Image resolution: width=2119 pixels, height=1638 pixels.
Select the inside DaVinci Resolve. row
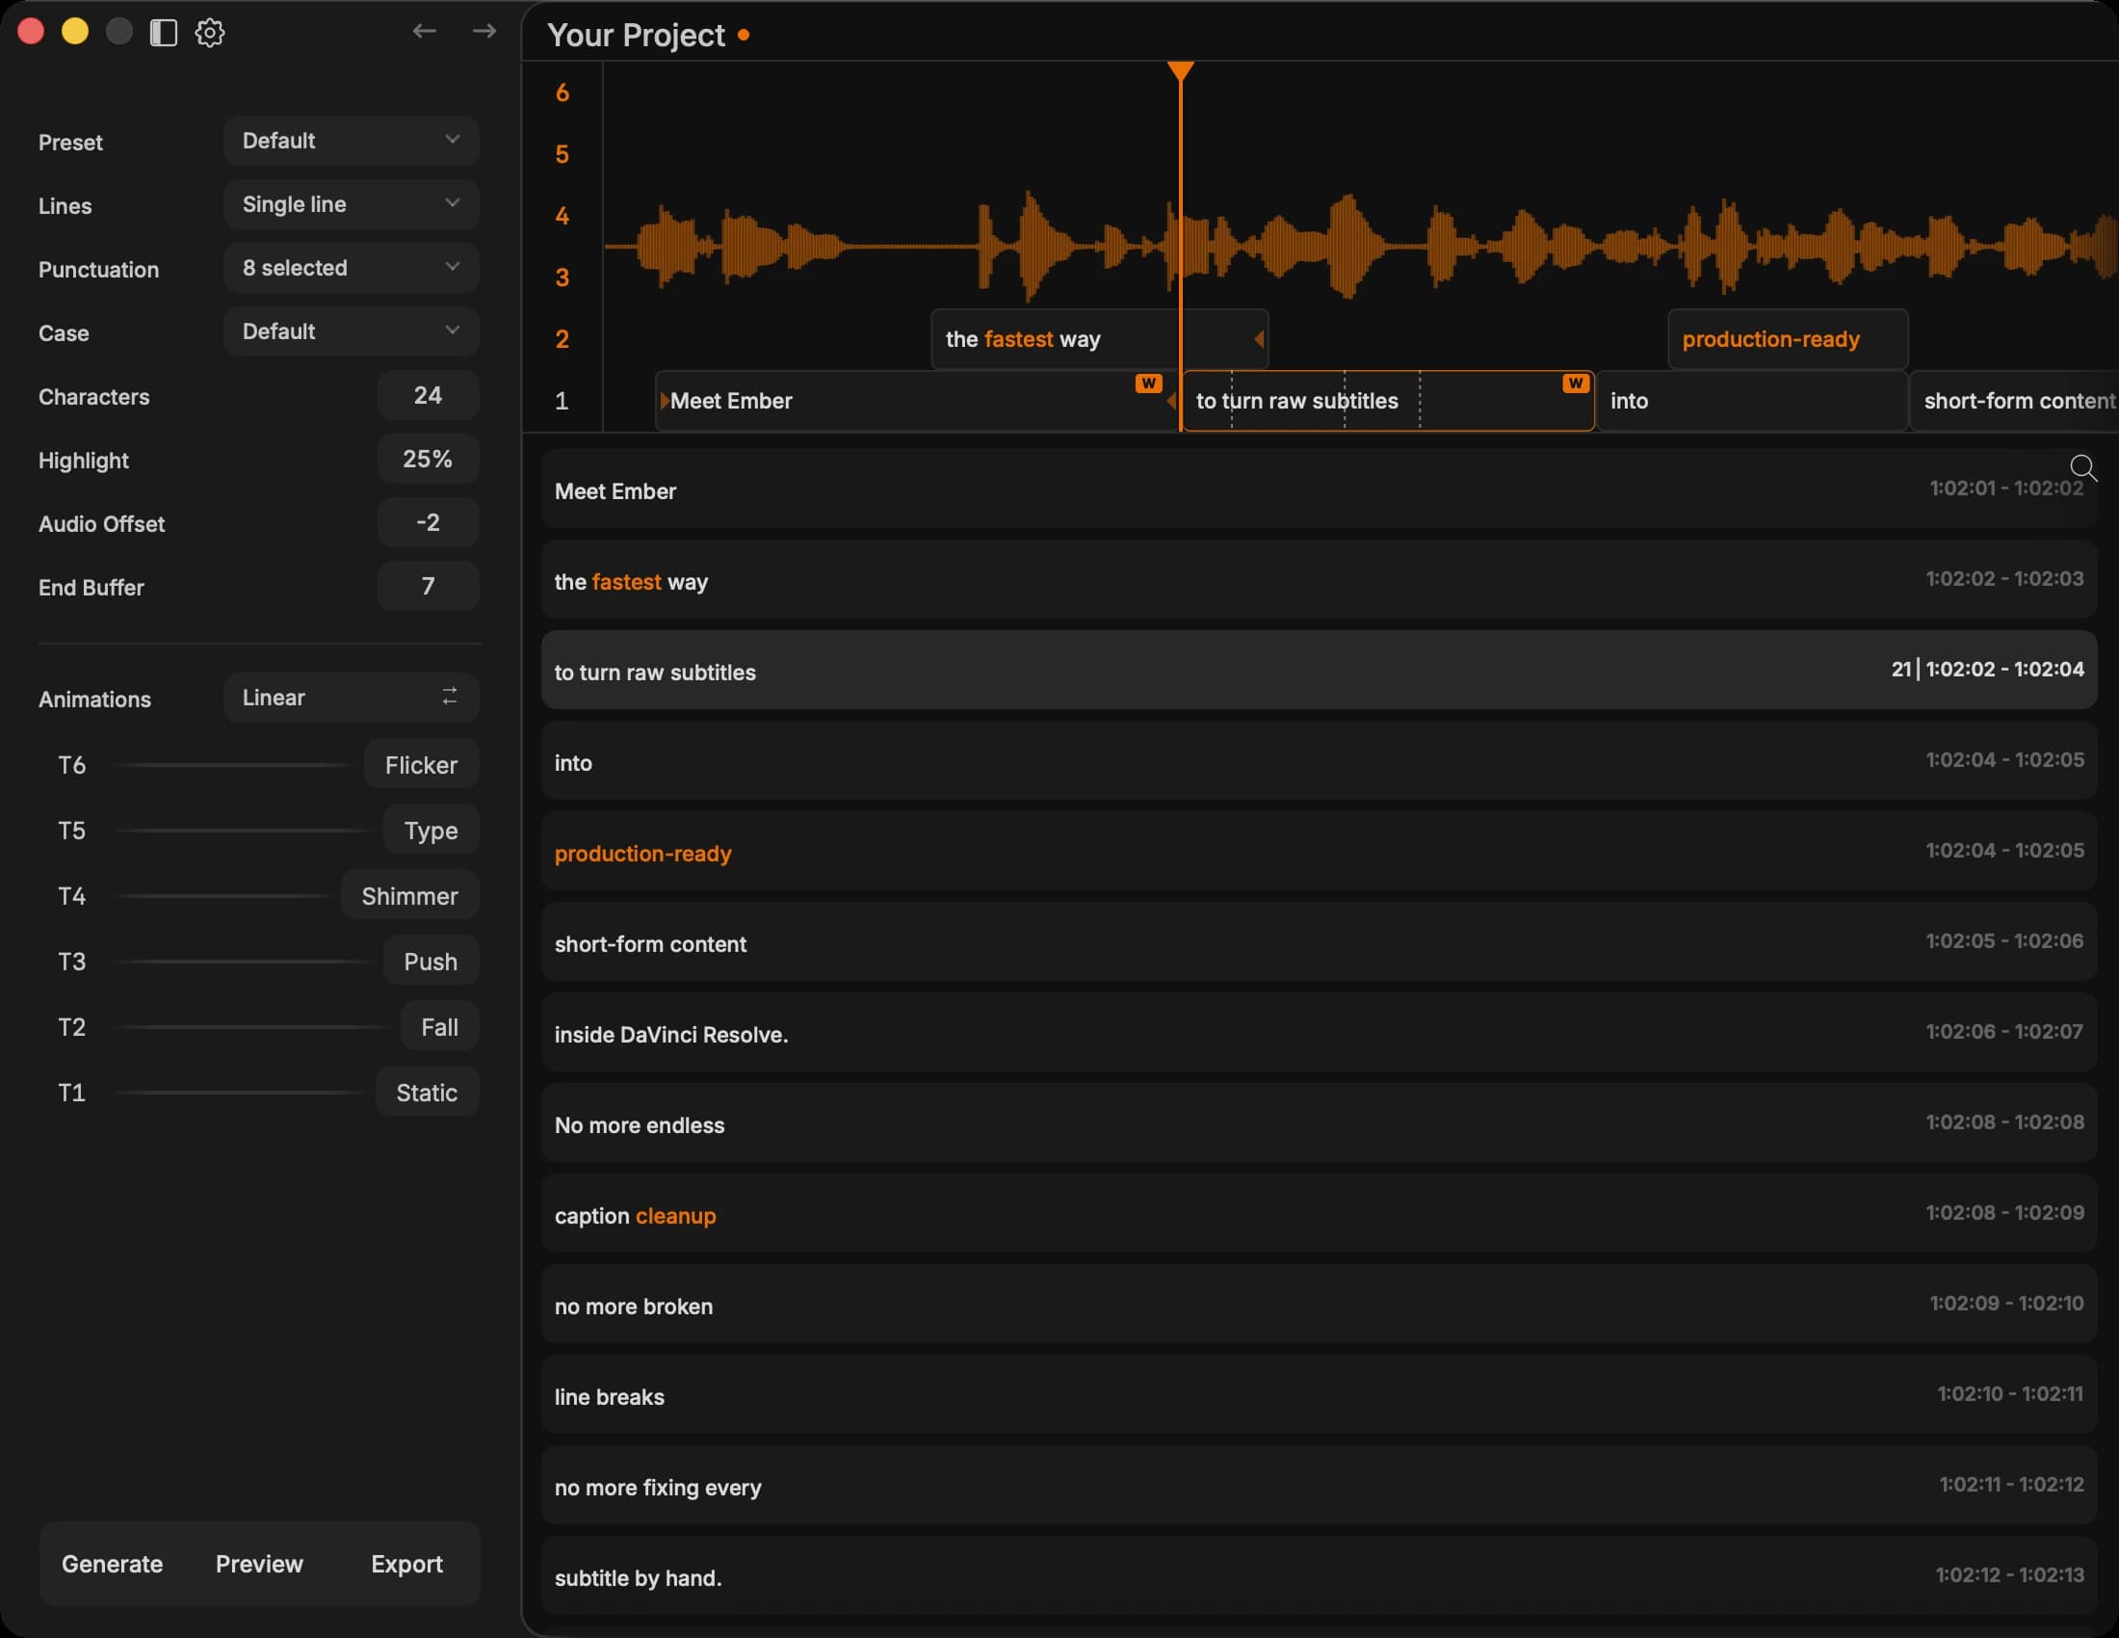tap(1319, 1033)
